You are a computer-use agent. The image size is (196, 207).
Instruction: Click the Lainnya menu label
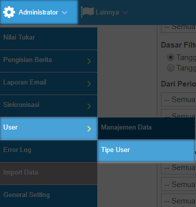click(x=107, y=12)
